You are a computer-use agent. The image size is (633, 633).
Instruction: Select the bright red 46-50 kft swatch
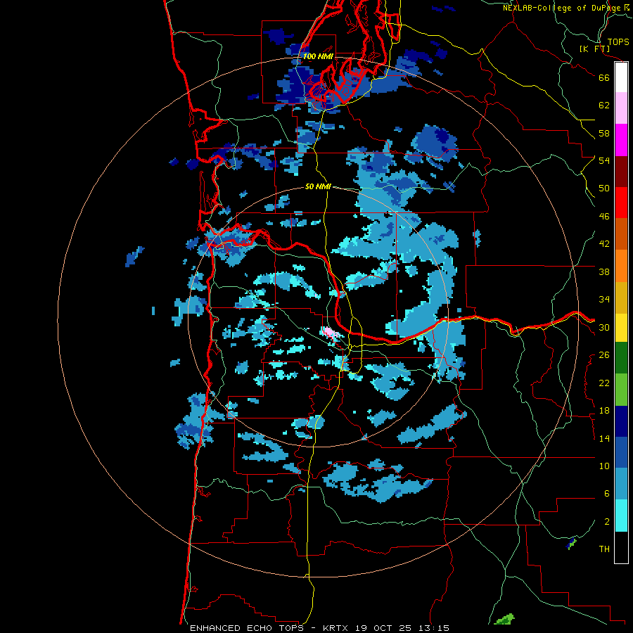(621, 203)
